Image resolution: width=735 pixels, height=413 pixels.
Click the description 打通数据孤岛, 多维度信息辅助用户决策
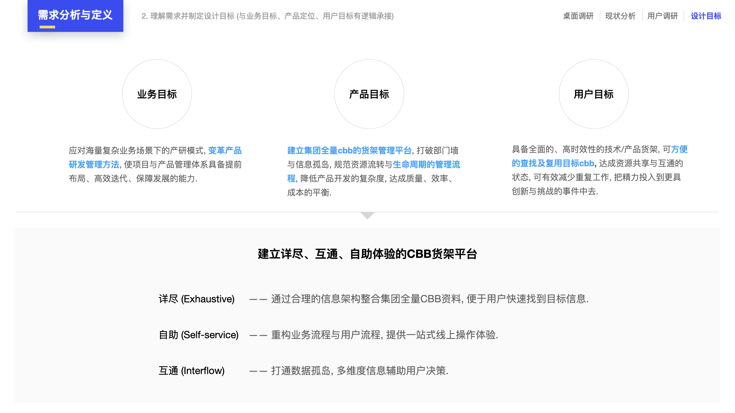[360, 371]
